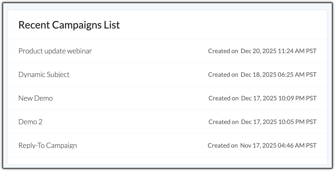This screenshot has height=171, width=335.
Task: Click the Dec 18, 2025 creation date
Action: (258, 75)
